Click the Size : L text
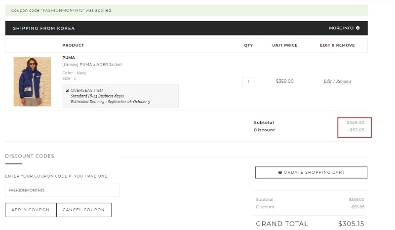Image resolution: width=395 pixels, height=230 pixels. click(x=69, y=78)
